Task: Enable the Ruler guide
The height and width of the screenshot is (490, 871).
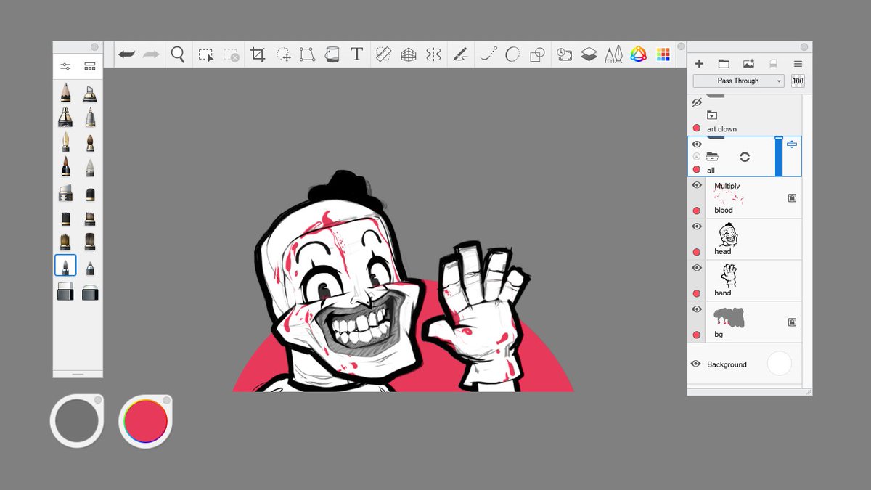Action: (x=384, y=54)
